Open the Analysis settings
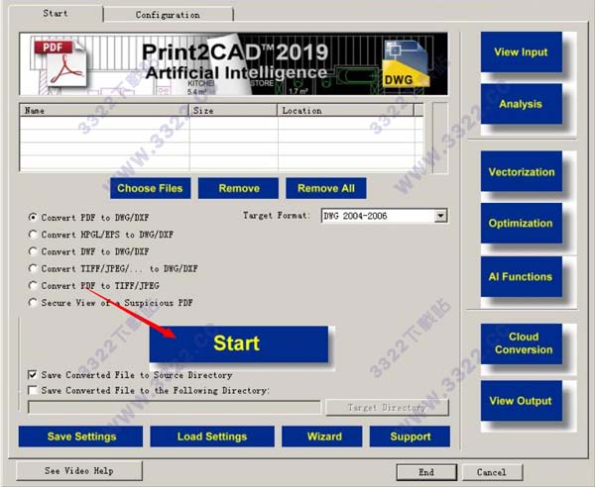 (521, 104)
